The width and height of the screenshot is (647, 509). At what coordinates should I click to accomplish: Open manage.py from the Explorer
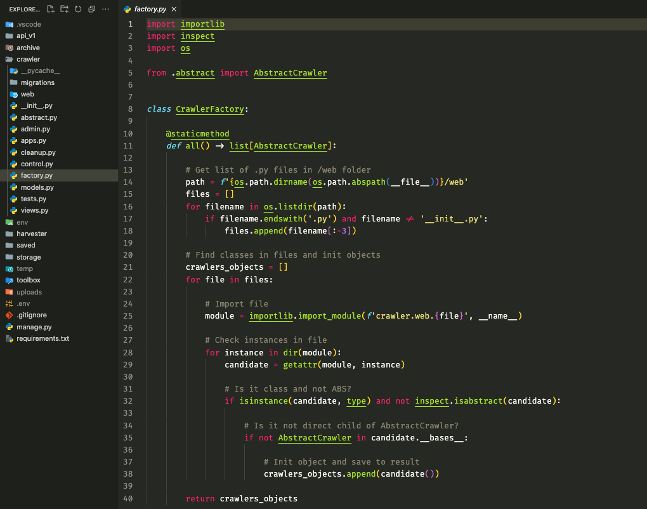point(59,327)
